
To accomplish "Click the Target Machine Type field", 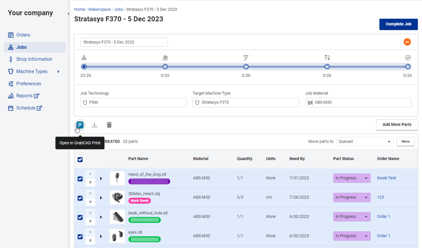I will click(246, 102).
